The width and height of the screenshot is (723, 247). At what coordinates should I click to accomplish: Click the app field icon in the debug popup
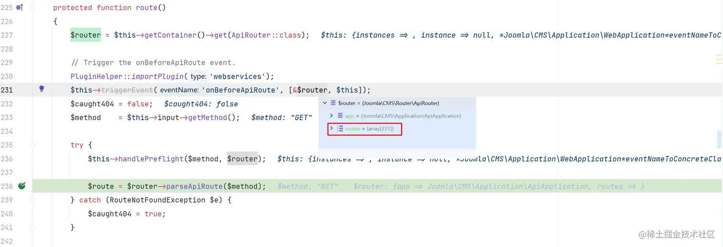(340, 116)
